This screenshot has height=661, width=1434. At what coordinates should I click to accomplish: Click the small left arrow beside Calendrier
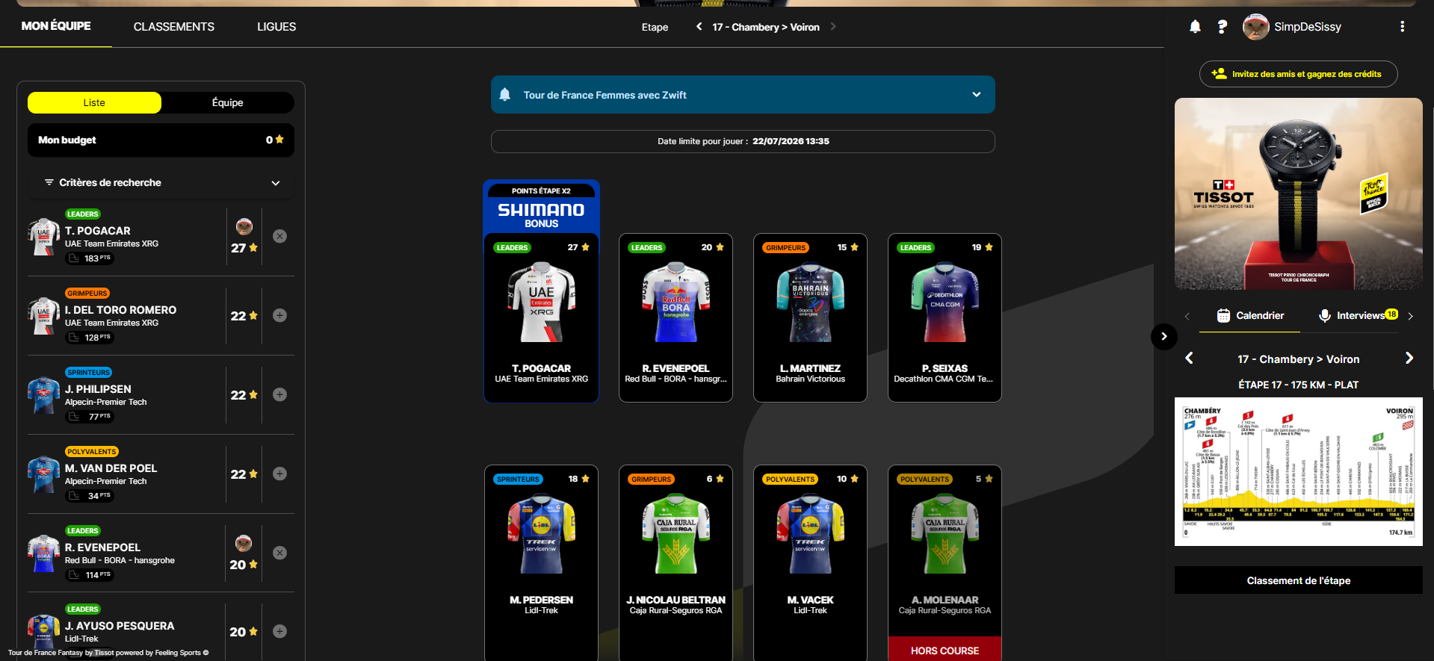[x=1187, y=316]
